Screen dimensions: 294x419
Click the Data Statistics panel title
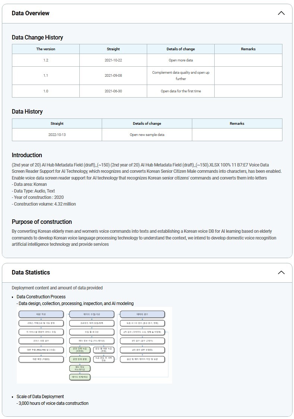click(31, 273)
